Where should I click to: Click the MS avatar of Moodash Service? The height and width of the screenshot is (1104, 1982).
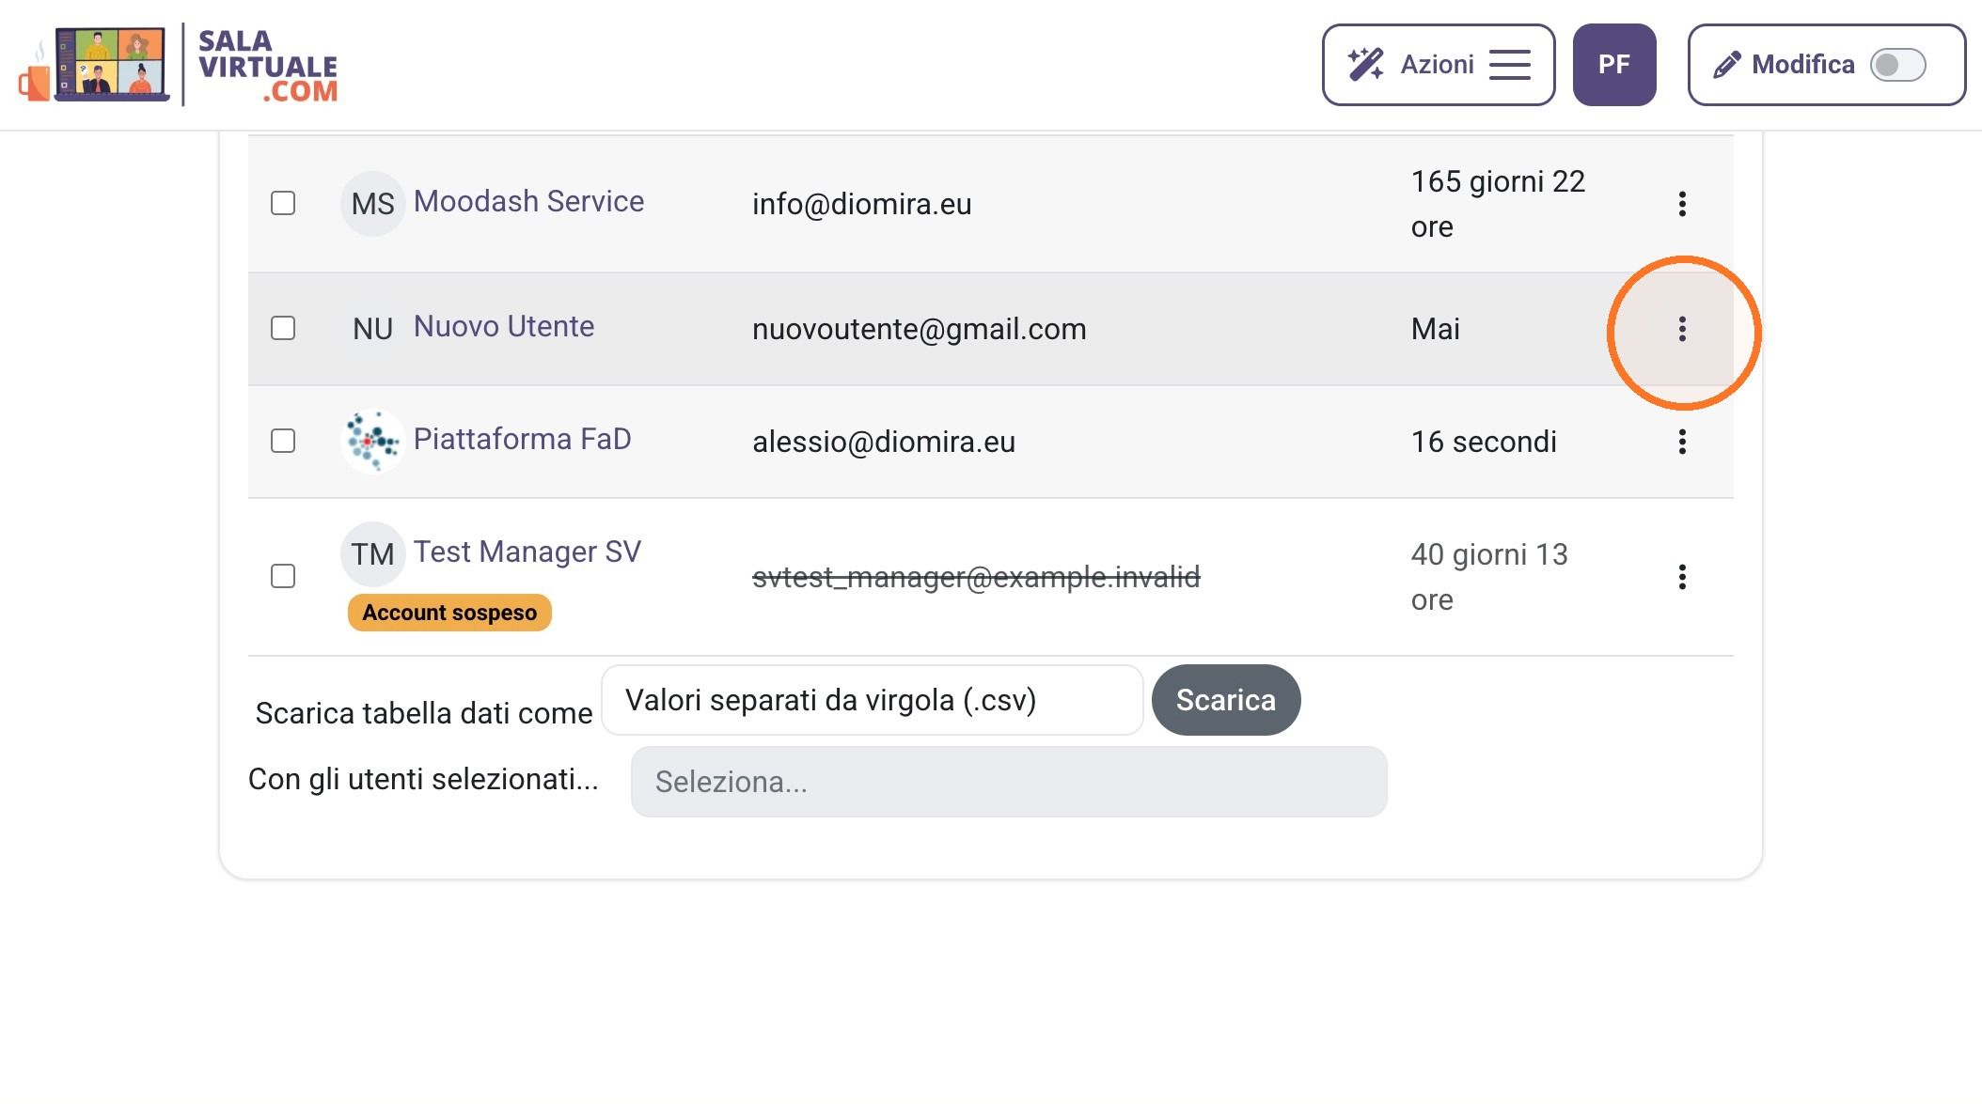(372, 204)
